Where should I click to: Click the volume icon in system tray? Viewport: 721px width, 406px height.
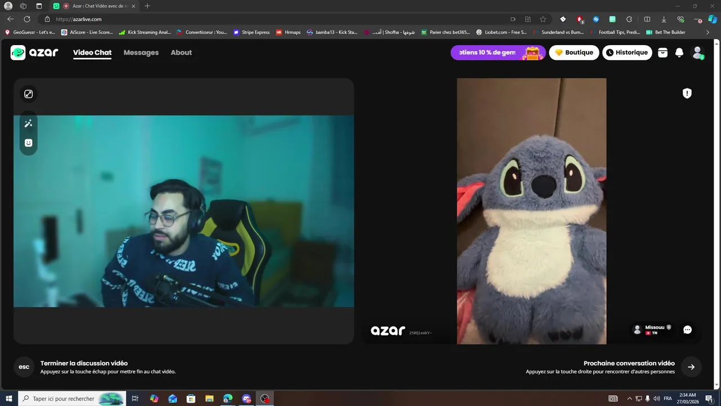(x=656, y=399)
